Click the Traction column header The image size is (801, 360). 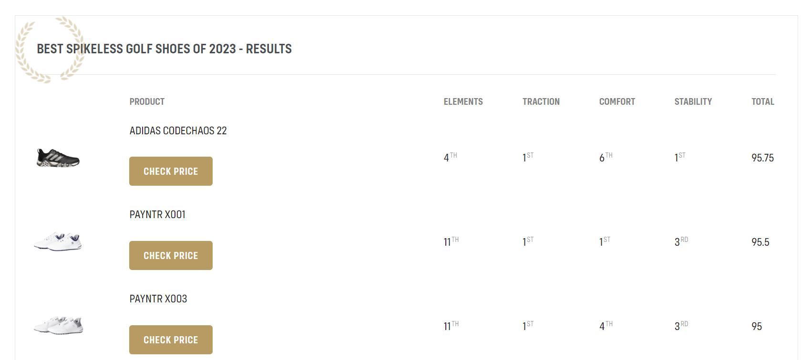point(541,101)
